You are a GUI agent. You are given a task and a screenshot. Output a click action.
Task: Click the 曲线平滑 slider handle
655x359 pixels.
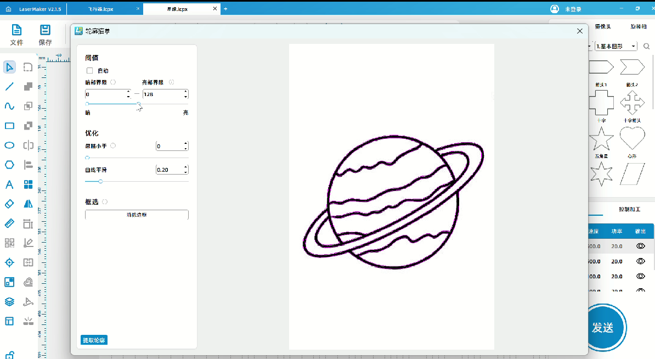coord(100,181)
